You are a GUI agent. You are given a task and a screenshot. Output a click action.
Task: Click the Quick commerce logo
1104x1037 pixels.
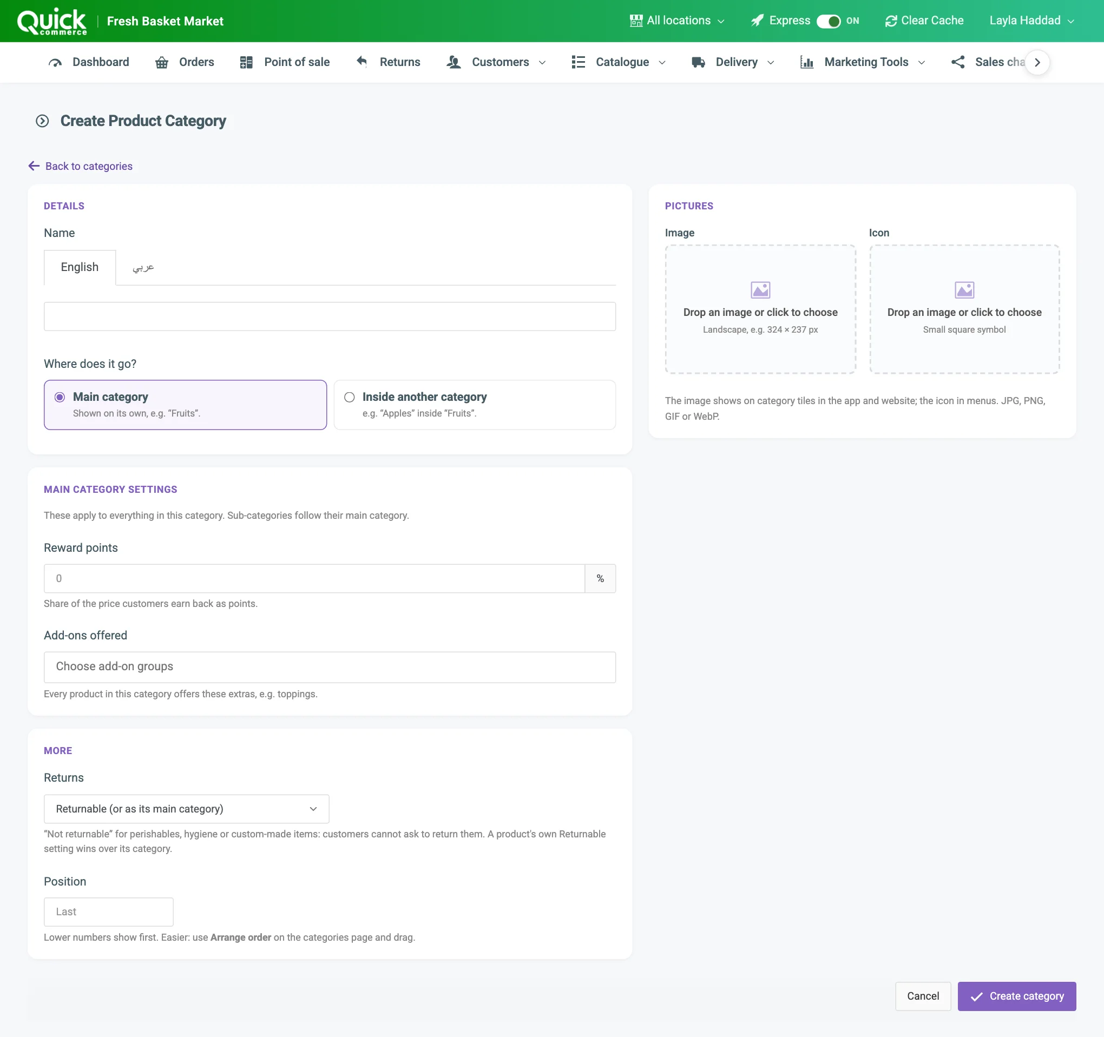51,22
